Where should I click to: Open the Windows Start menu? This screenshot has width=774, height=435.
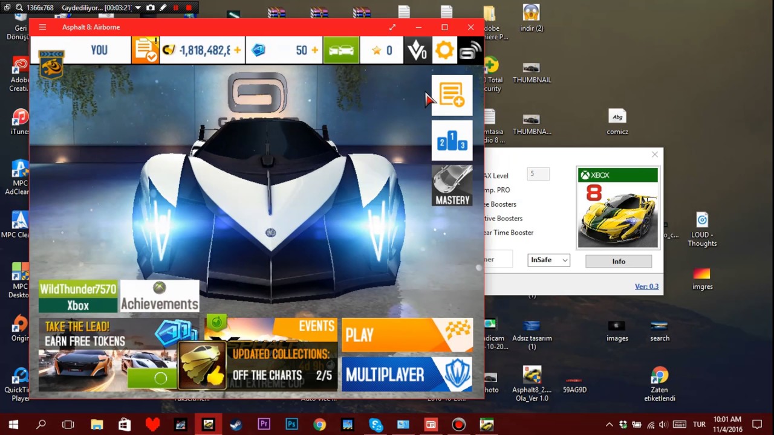click(13, 425)
